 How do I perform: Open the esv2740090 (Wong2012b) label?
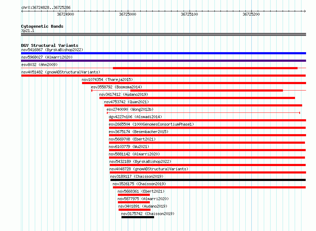[130, 109]
